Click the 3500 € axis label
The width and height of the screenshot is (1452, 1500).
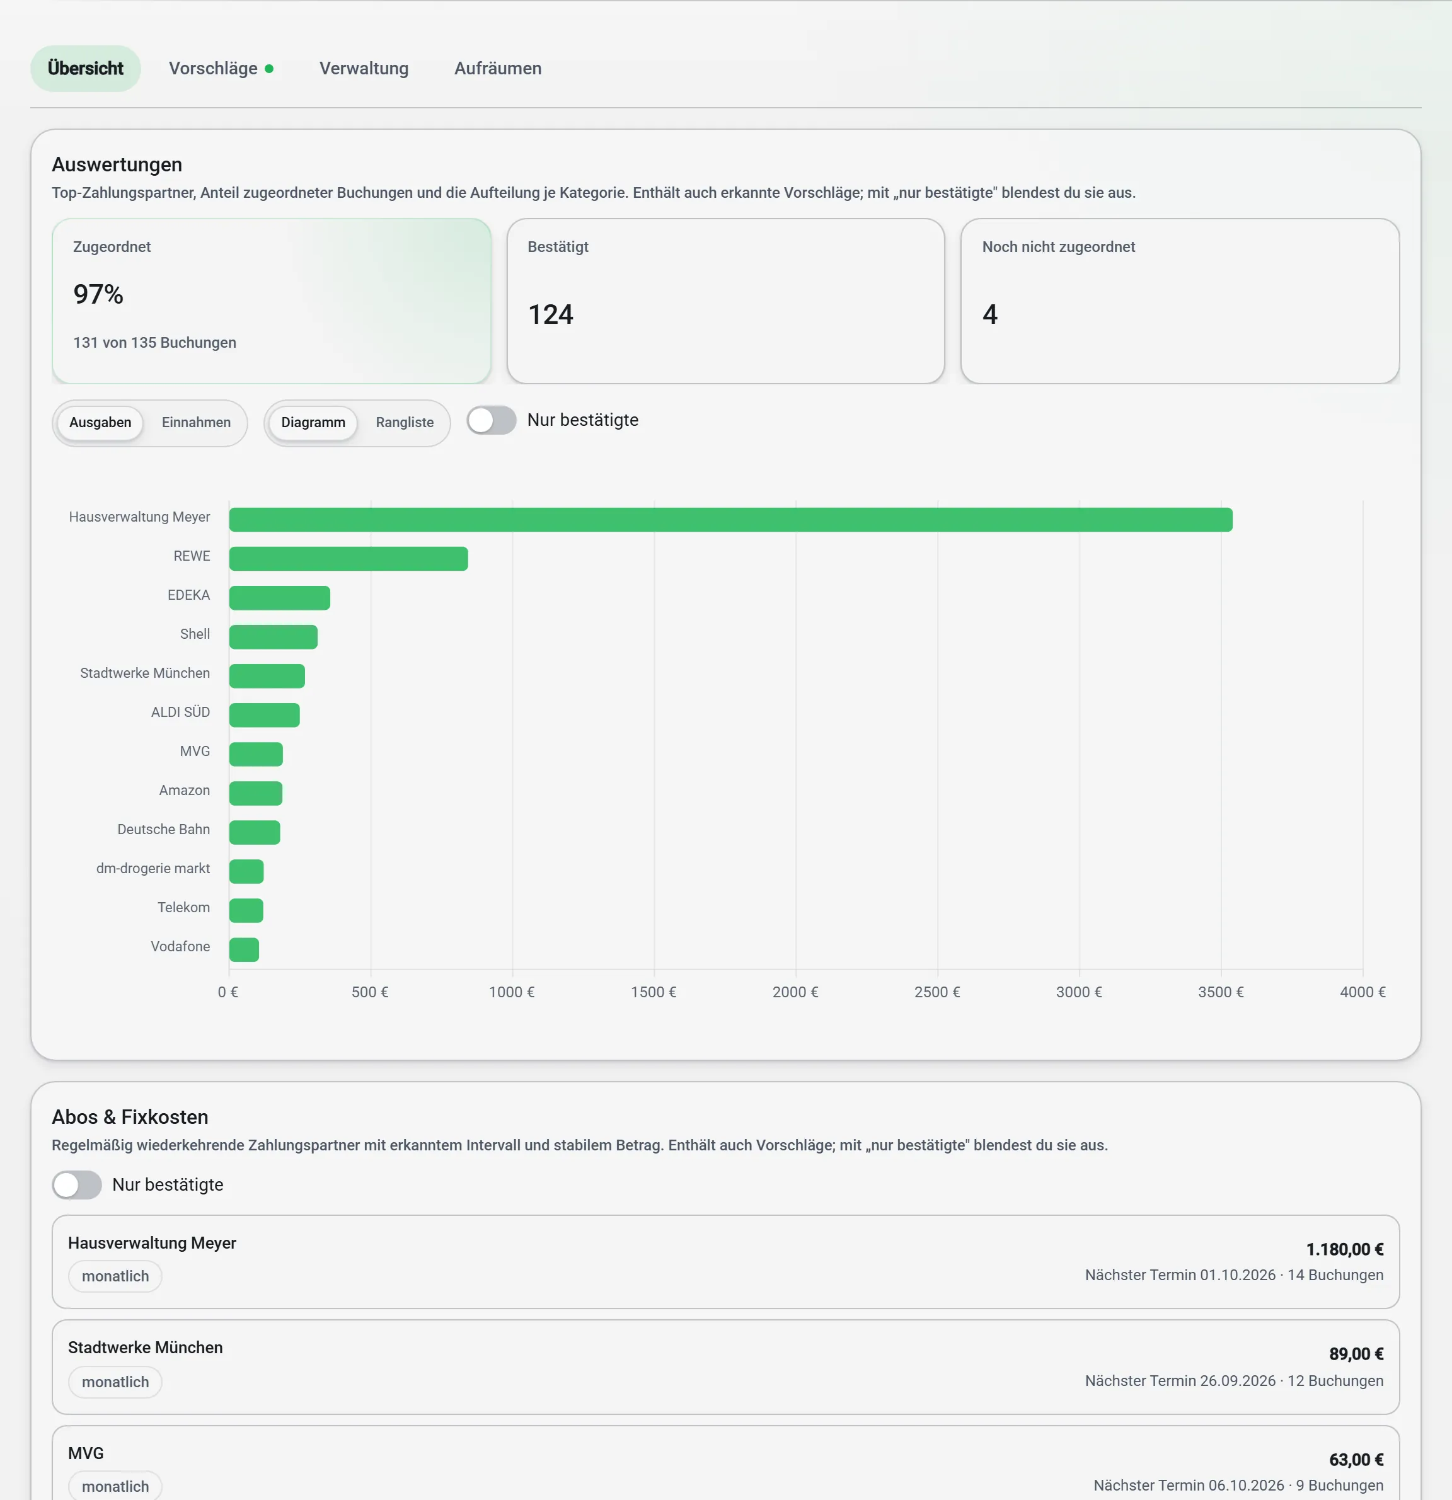point(1221,992)
